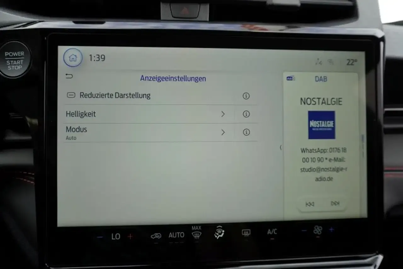Show info for Reduzierte Darstellung

click(246, 96)
